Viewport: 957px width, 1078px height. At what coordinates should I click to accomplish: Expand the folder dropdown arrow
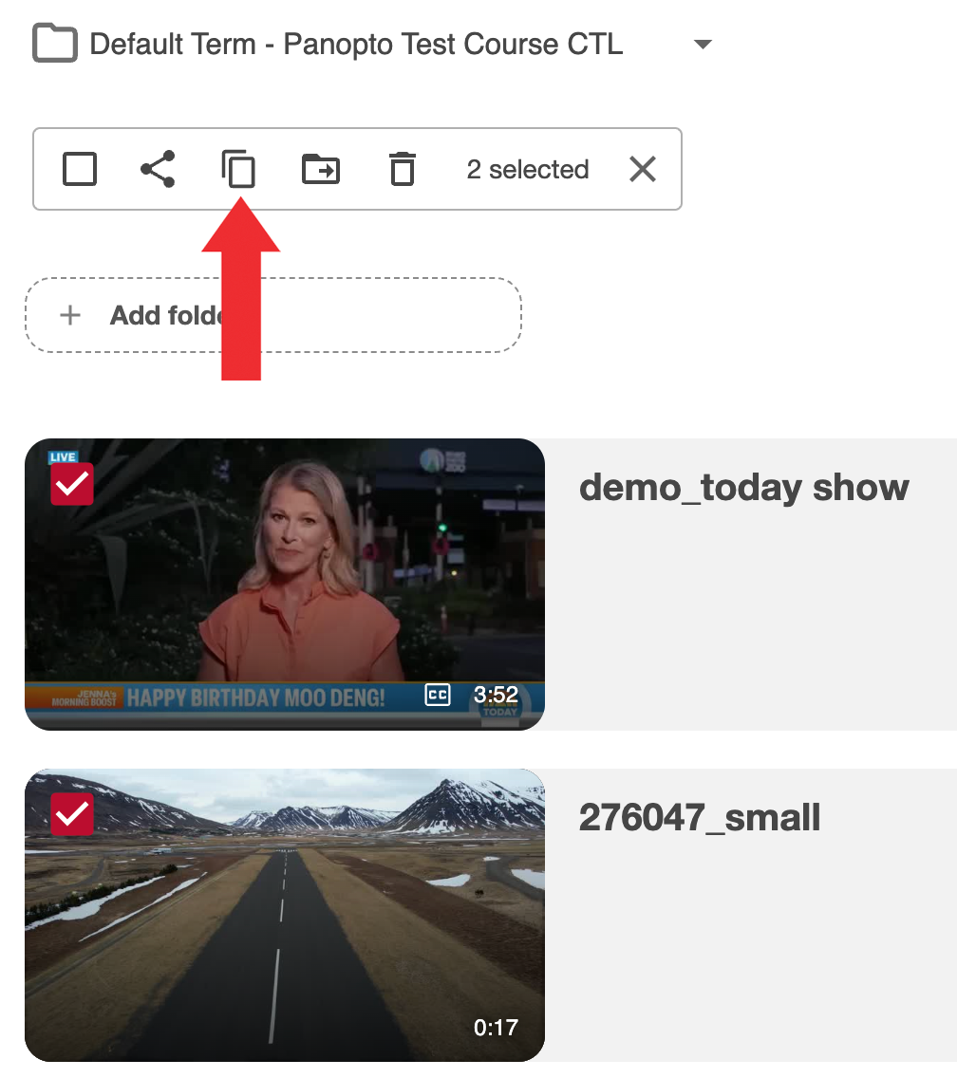[x=703, y=44]
